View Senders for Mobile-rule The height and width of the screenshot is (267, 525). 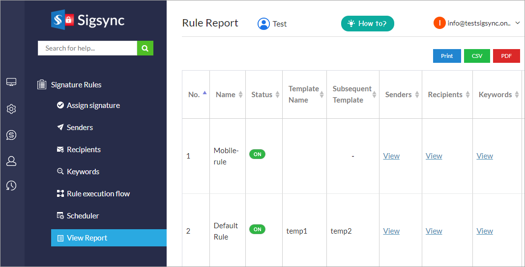pyautogui.click(x=391, y=156)
